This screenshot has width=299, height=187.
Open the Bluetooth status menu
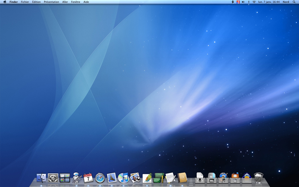pyautogui.click(x=249, y=2)
